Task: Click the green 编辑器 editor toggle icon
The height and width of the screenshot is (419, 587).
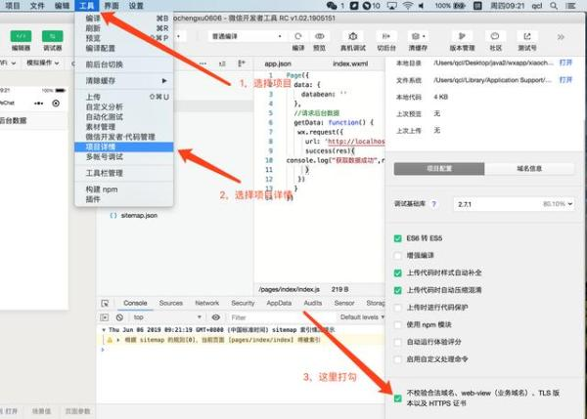Action: coord(21,36)
